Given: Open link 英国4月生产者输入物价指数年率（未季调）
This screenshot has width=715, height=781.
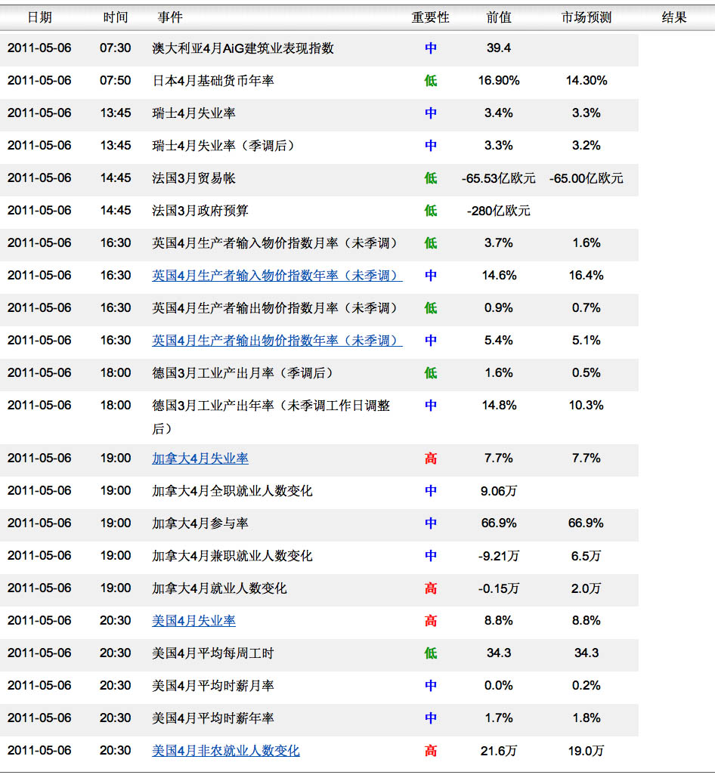Looking at the screenshot, I should pyautogui.click(x=277, y=276).
